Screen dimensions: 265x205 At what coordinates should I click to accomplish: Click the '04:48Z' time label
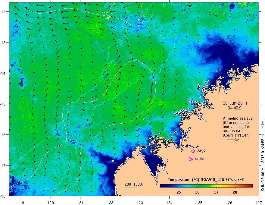234,108
